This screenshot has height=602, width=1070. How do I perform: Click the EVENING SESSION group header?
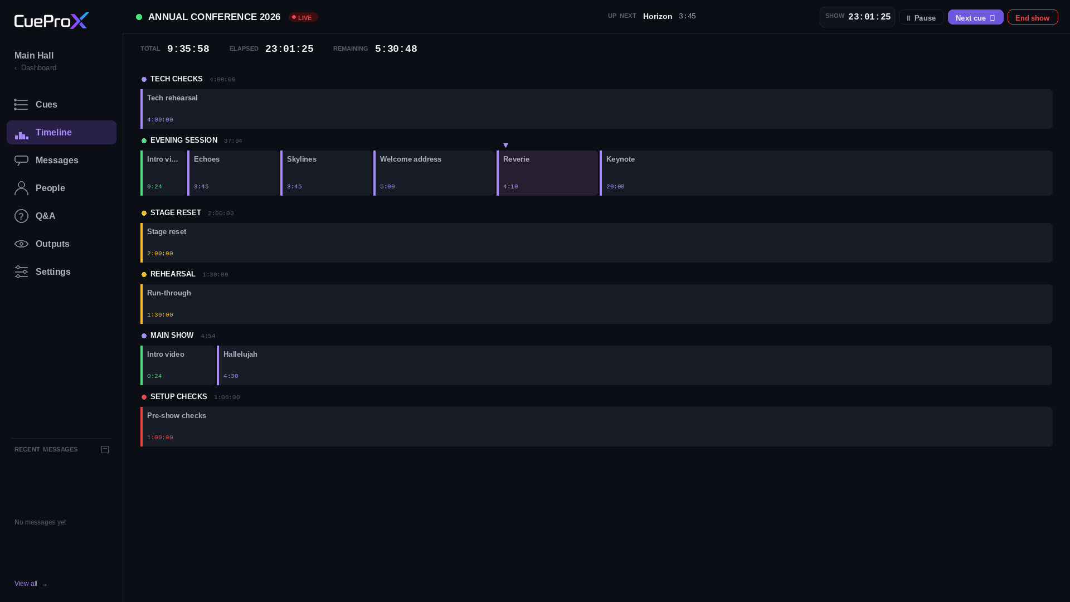click(184, 140)
